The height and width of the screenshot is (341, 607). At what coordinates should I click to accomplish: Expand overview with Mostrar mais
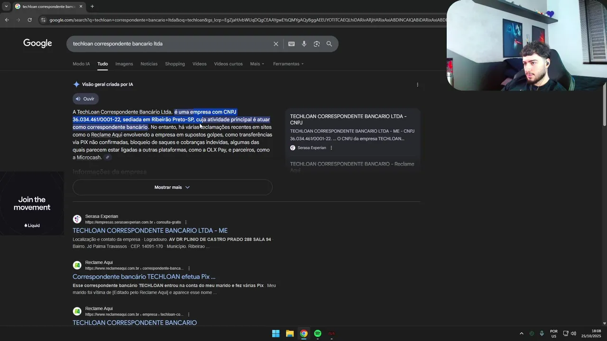click(172, 187)
